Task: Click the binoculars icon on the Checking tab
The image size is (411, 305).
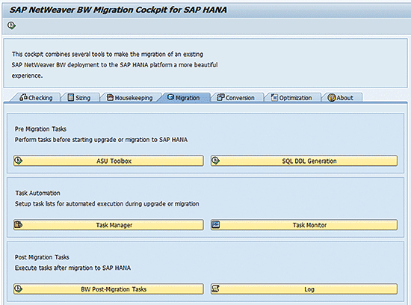Action: 23,97
